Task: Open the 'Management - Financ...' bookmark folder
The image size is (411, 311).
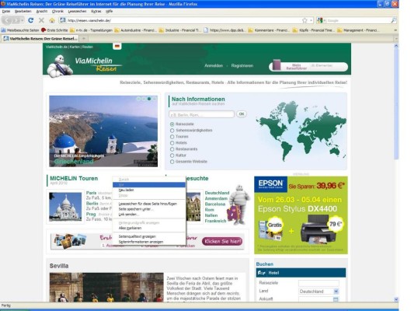Action: click(x=358, y=30)
